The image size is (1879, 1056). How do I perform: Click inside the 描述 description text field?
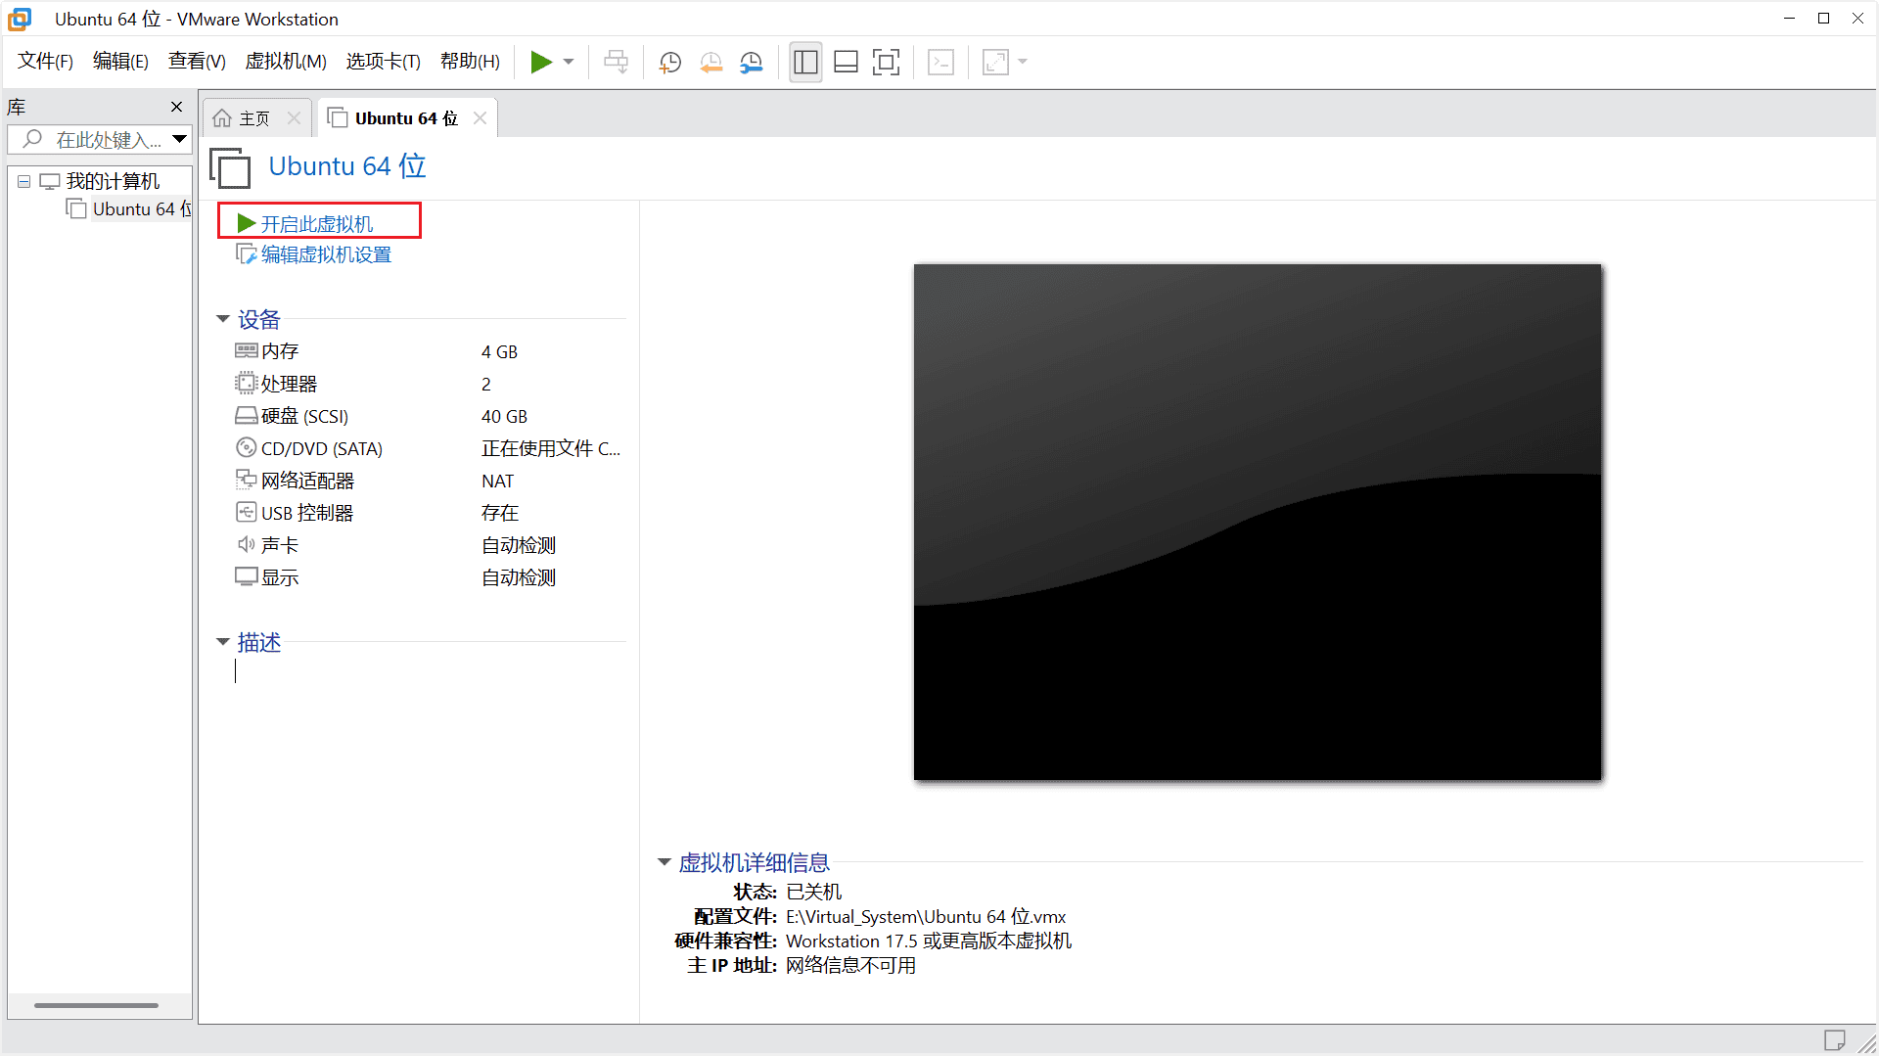tap(431, 671)
